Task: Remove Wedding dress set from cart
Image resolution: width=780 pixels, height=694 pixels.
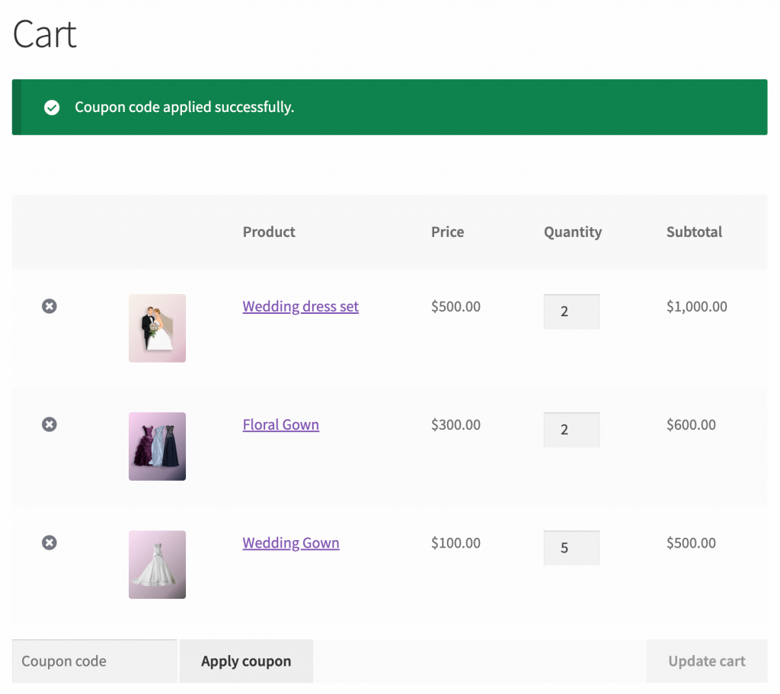Action: [x=50, y=306]
